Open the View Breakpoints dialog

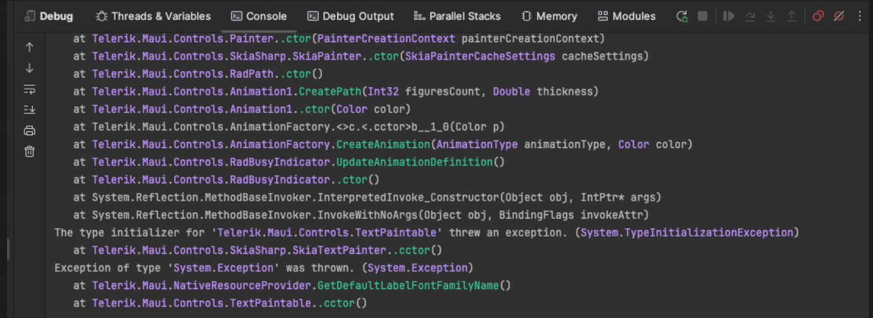[x=818, y=17]
